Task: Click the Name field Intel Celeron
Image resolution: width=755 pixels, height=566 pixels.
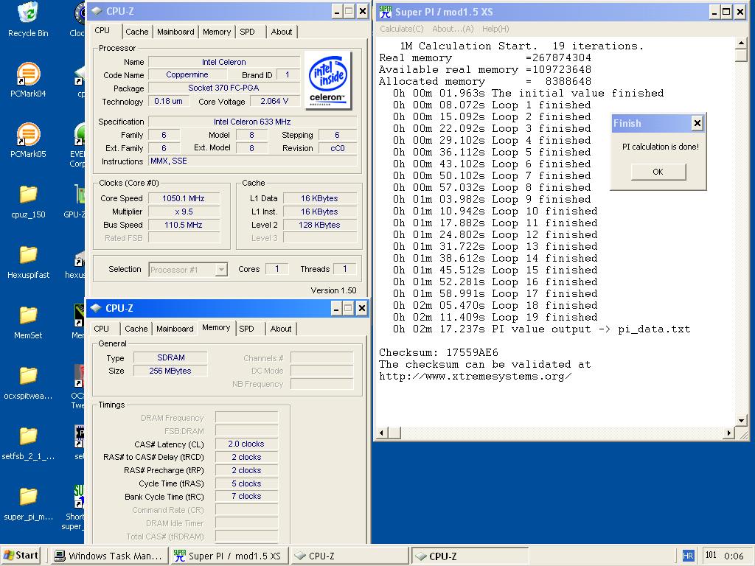Action: tap(224, 62)
